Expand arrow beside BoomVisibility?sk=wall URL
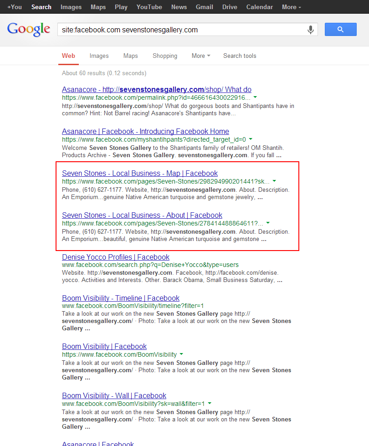Screen dimensions: 369x446 210,403
